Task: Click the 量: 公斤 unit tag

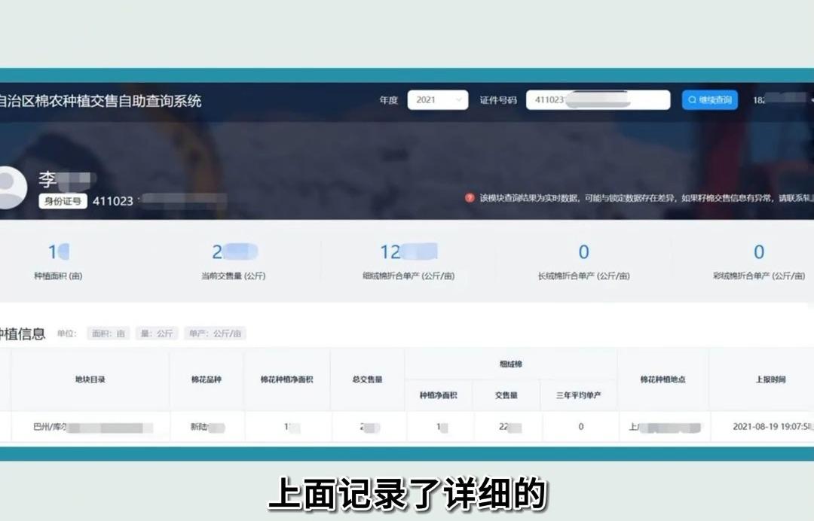Action: pos(157,334)
